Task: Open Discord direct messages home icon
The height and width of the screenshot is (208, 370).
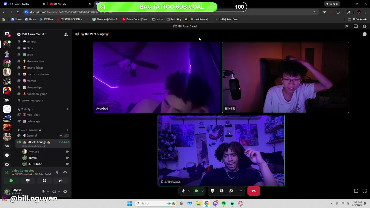Action: coord(7,34)
